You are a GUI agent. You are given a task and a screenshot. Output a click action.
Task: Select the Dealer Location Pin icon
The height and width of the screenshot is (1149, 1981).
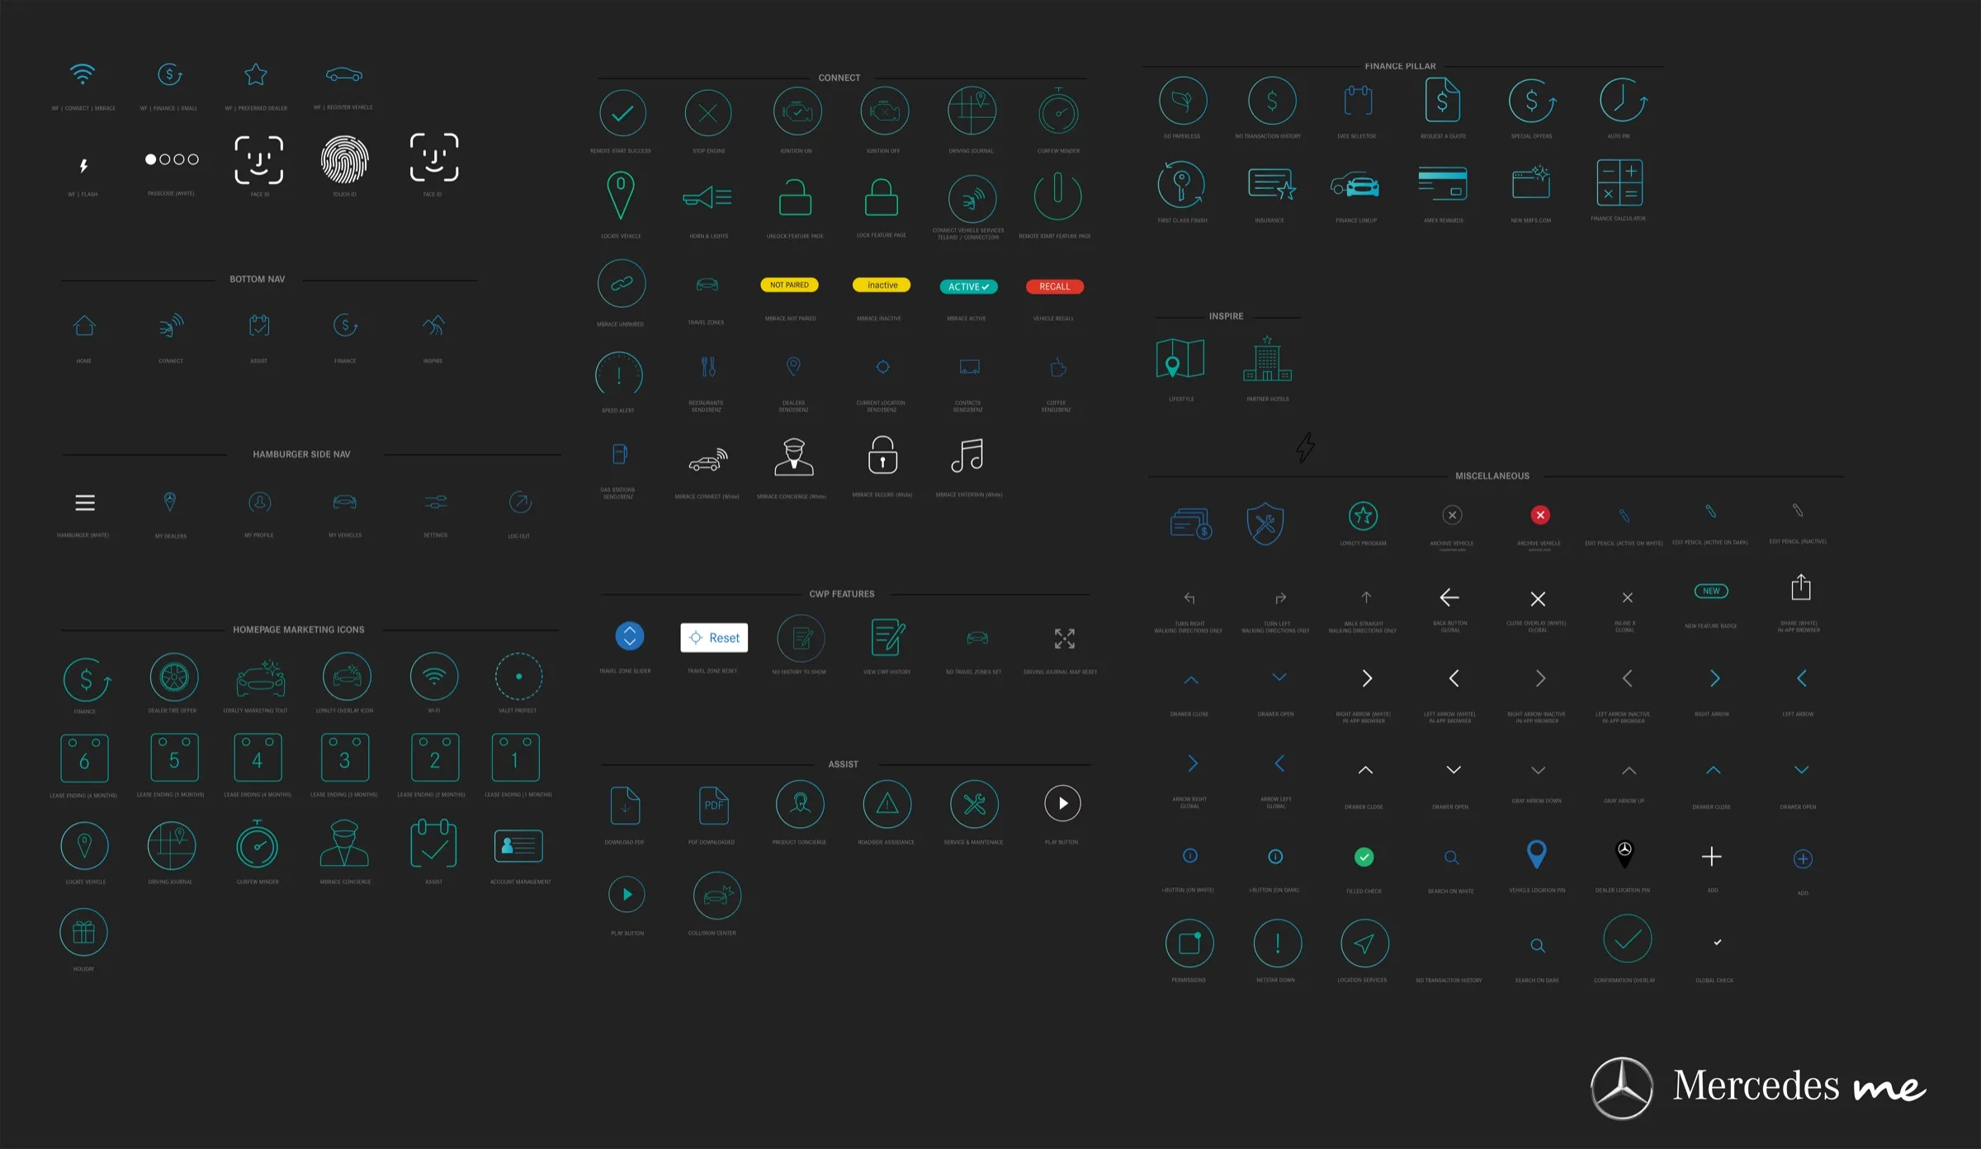(x=1624, y=854)
